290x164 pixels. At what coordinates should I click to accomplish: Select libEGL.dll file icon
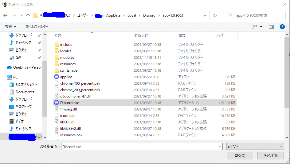point(57,122)
